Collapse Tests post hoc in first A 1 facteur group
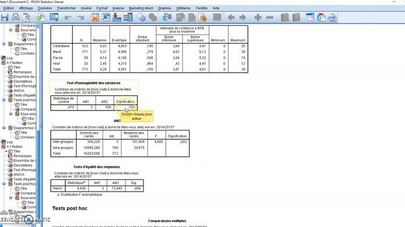 click(x=4, y=100)
